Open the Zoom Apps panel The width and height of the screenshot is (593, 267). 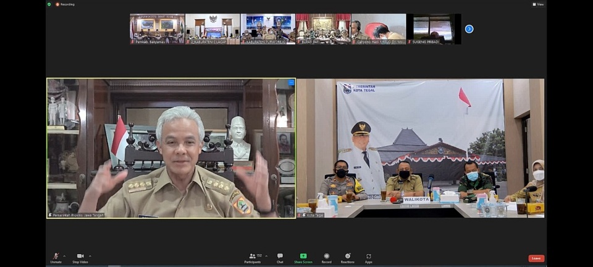point(369,258)
